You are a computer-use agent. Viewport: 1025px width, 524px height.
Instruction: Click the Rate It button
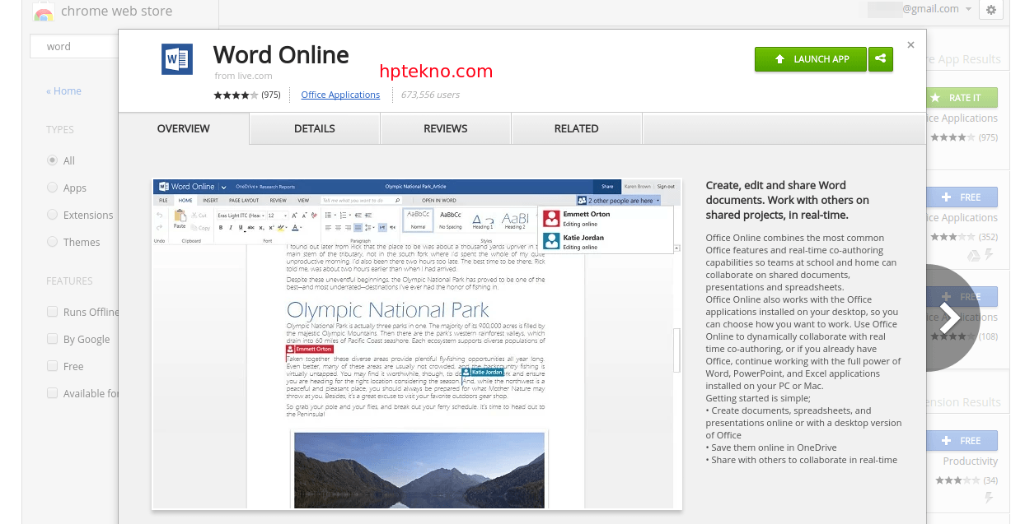click(x=962, y=98)
